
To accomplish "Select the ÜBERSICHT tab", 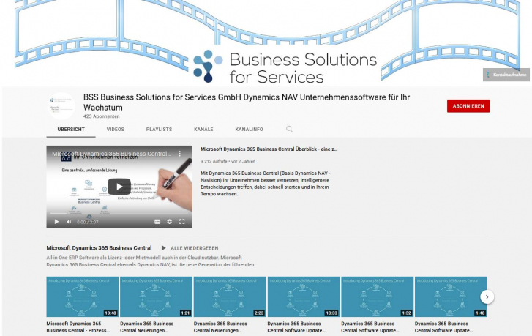I will tap(71, 130).
